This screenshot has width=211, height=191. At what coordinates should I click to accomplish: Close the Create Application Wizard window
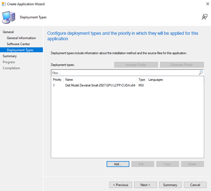click(x=208, y=4)
